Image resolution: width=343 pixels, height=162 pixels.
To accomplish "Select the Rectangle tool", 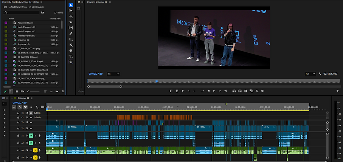I will click(x=71, y=39).
